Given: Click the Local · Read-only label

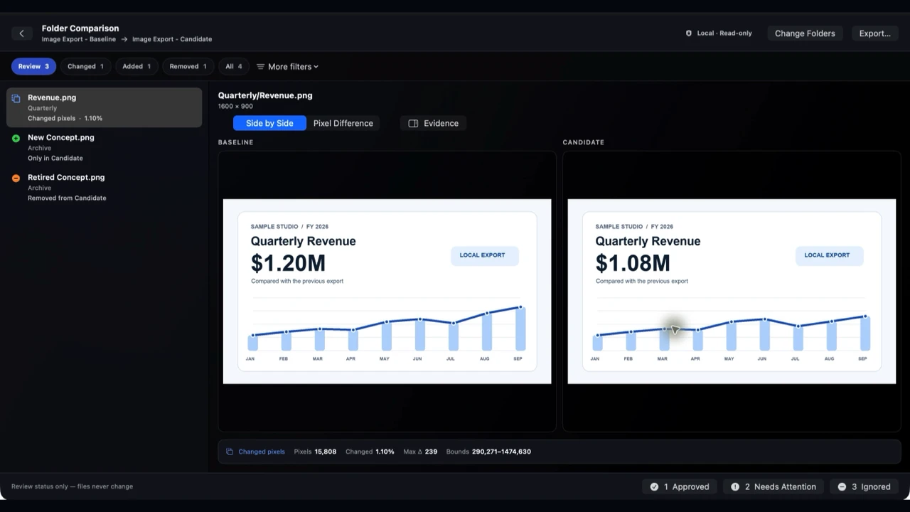Looking at the screenshot, I should (x=724, y=33).
